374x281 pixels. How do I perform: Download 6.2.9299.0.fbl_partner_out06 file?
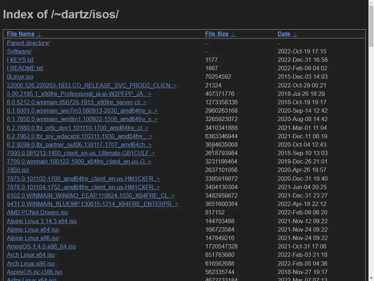pyautogui.click(x=79, y=145)
